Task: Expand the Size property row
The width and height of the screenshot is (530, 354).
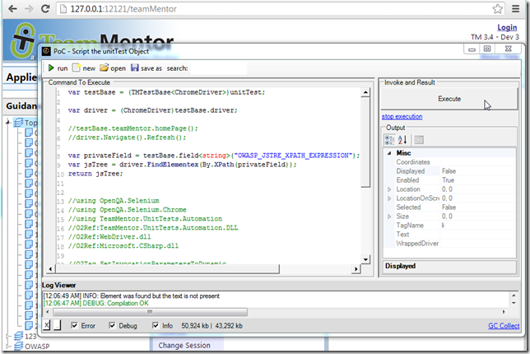Action: click(389, 217)
